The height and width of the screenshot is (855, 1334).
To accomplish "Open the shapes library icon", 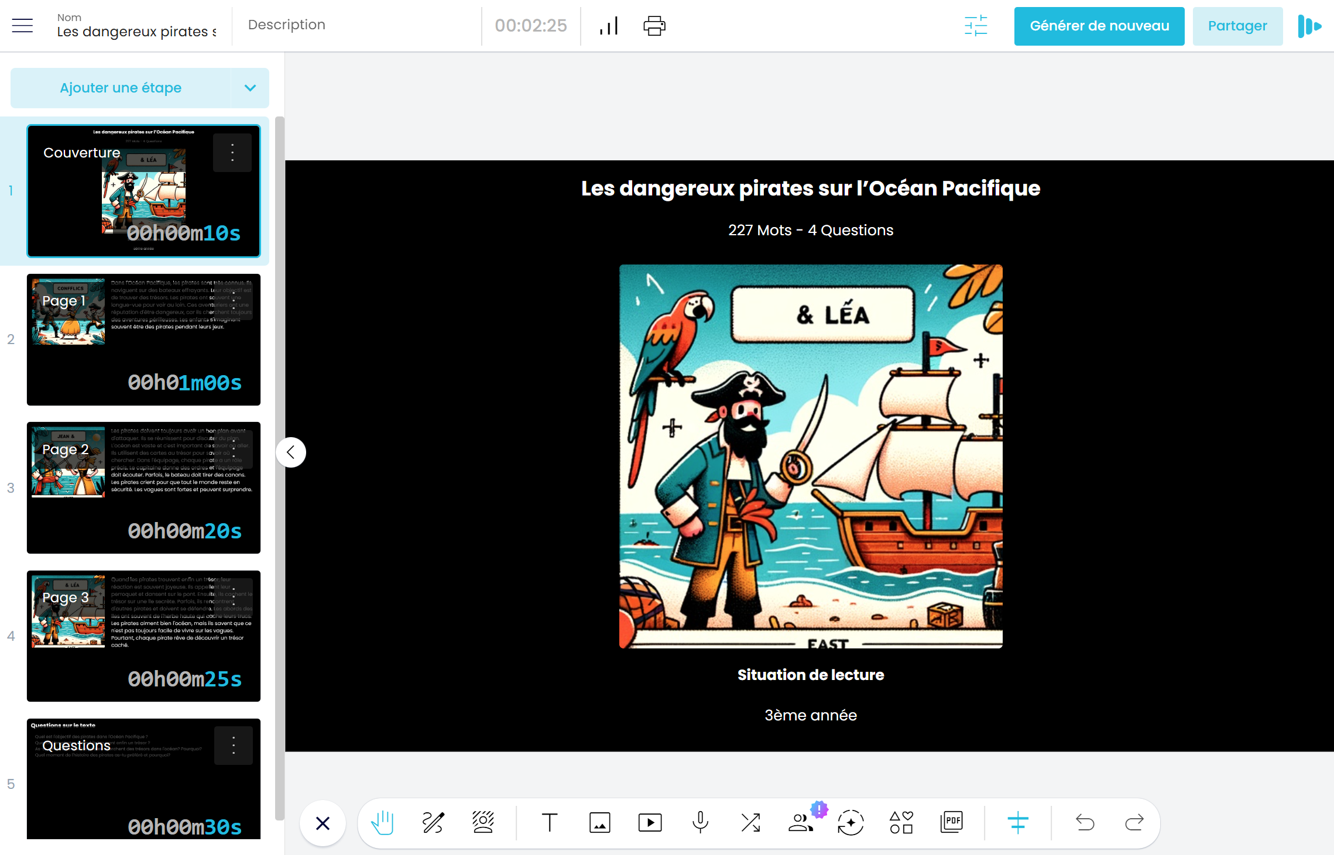I will (901, 823).
